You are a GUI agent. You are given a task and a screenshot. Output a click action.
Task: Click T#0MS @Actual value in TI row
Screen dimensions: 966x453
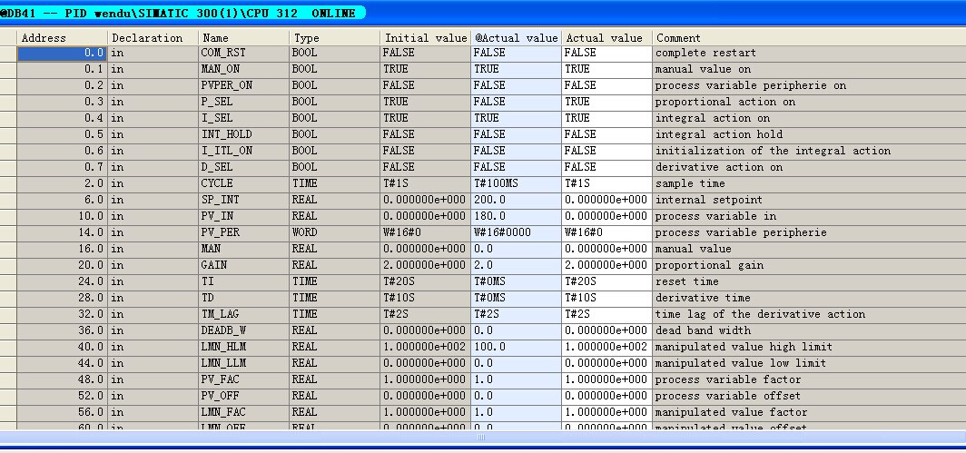pyautogui.click(x=516, y=281)
